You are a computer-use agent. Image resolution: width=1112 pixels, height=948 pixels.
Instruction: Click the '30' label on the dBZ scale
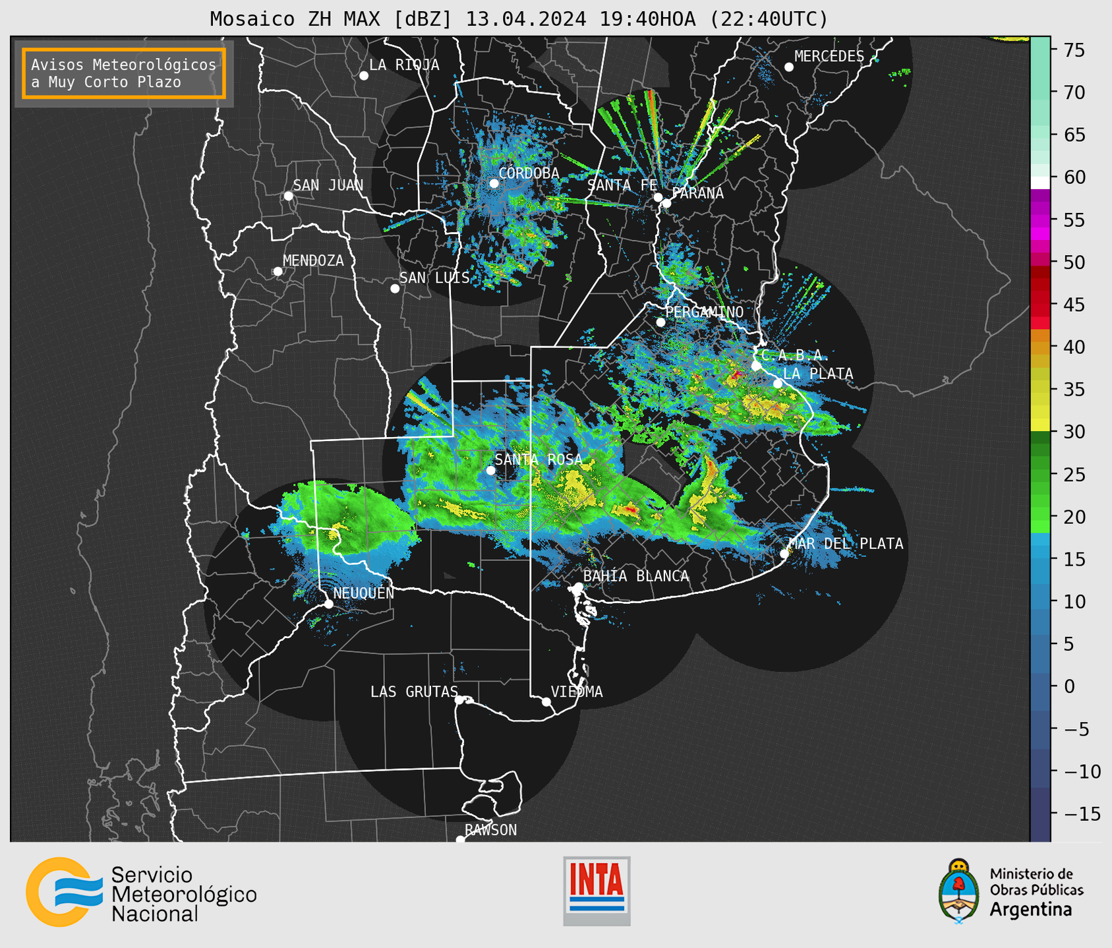[x=1074, y=432]
